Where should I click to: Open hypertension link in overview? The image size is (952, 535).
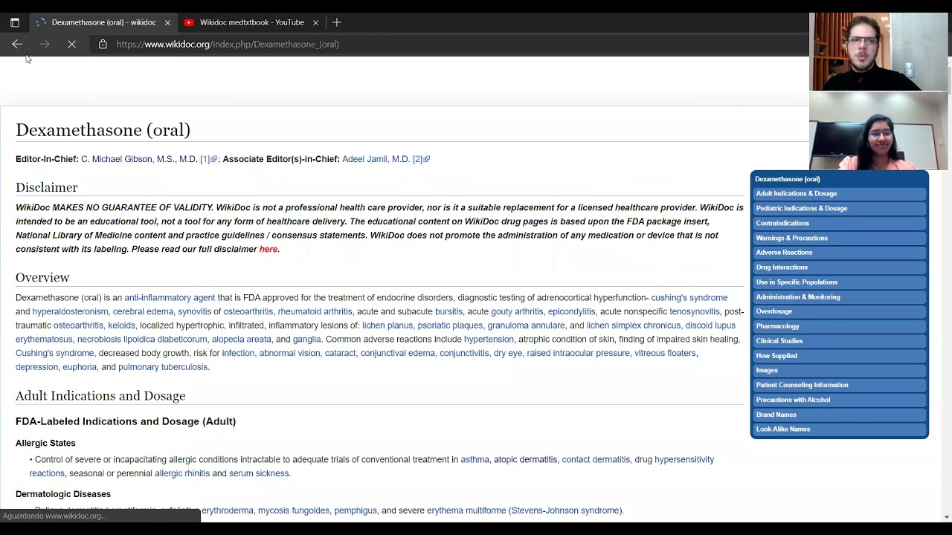pyautogui.click(x=489, y=340)
